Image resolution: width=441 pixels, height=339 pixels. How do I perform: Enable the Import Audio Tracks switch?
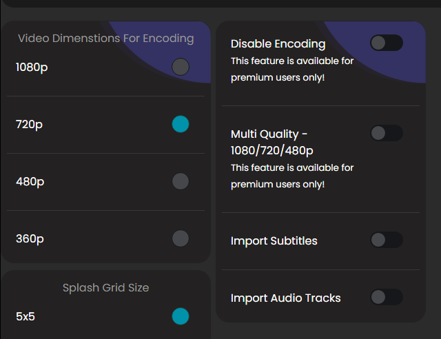(386, 297)
